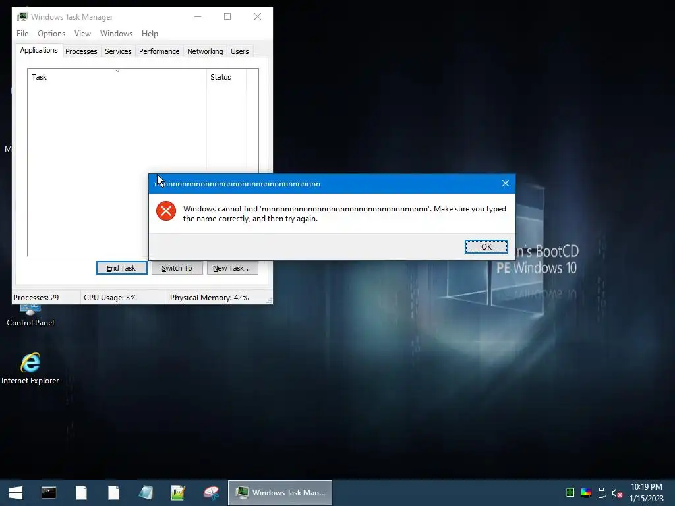Image resolution: width=675 pixels, height=506 pixels.
Task: Click the Internet Explorer desktop icon
Action: click(30, 369)
